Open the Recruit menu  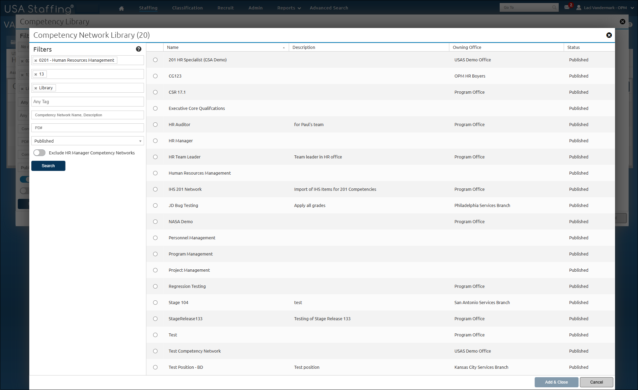tap(225, 8)
